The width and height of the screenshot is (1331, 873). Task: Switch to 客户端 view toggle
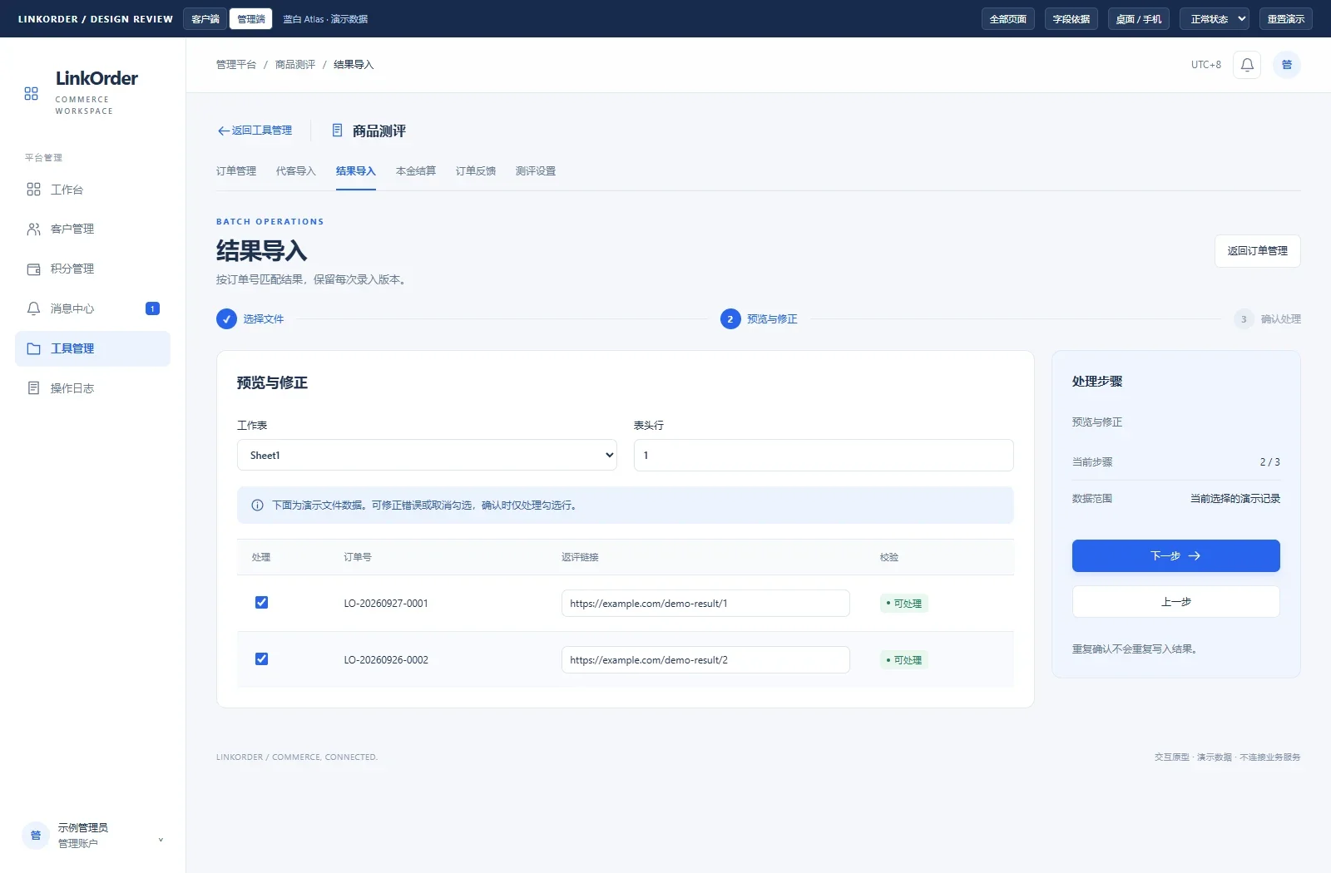click(205, 19)
